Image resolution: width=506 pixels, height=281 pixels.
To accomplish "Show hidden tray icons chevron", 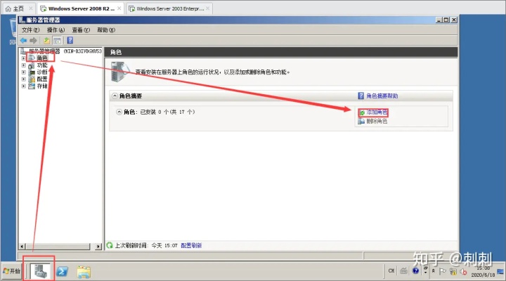I will [433, 271].
